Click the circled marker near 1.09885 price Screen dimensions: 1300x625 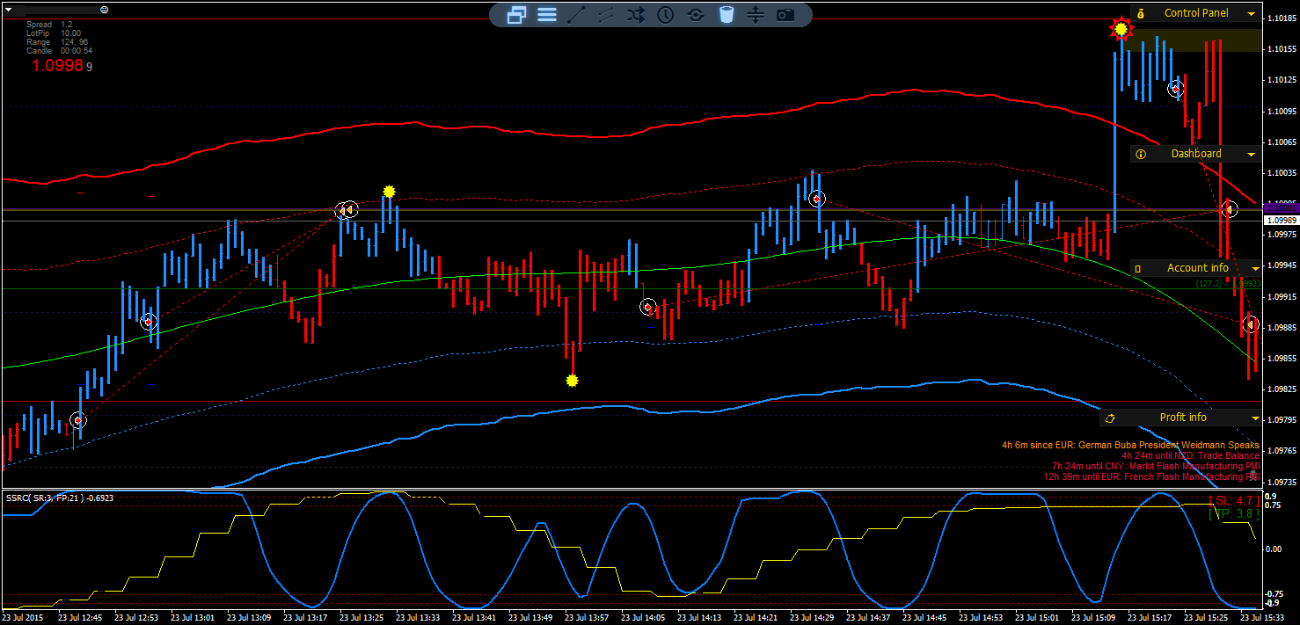(x=1251, y=324)
